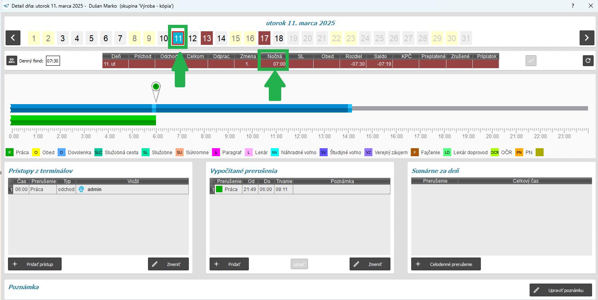Click the admin user icon in access row
Viewport: 598px width, 300px height.
point(82,189)
